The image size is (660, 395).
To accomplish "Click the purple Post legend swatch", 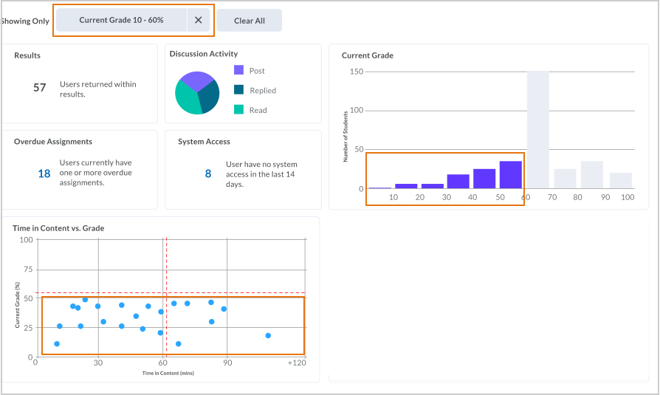I will [x=239, y=70].
